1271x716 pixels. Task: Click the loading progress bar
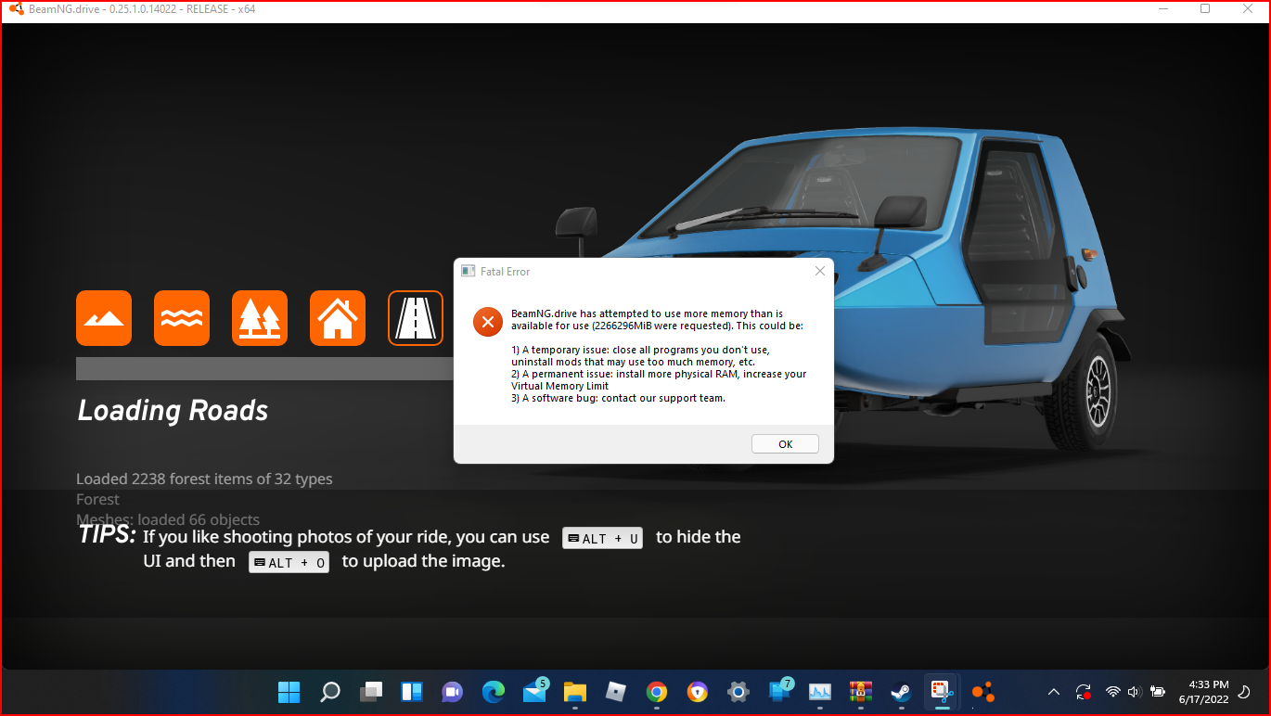pos(264,368)
